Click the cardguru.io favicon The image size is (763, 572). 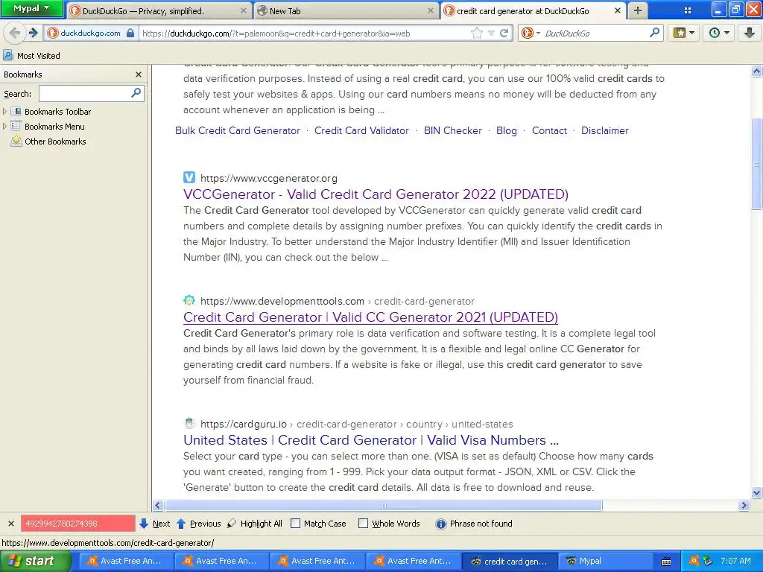(x=189, y=424)
